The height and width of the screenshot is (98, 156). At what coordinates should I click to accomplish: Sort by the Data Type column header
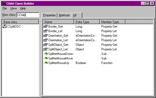click(x=87, y=22)
